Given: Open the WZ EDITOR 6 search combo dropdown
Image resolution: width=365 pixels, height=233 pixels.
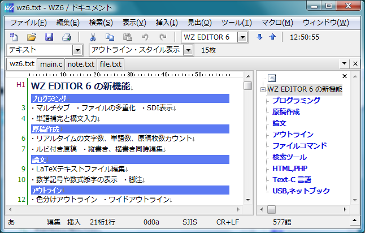Looking at the screenshot, I should point(242,37).
